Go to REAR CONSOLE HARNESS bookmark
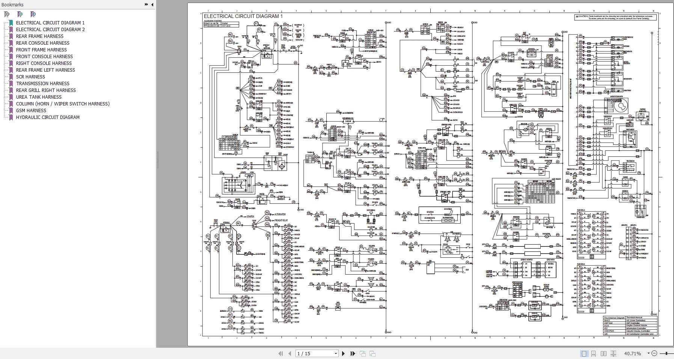This screenshot has height=359, width=674. pyautogui.click(x=43, y=43)
